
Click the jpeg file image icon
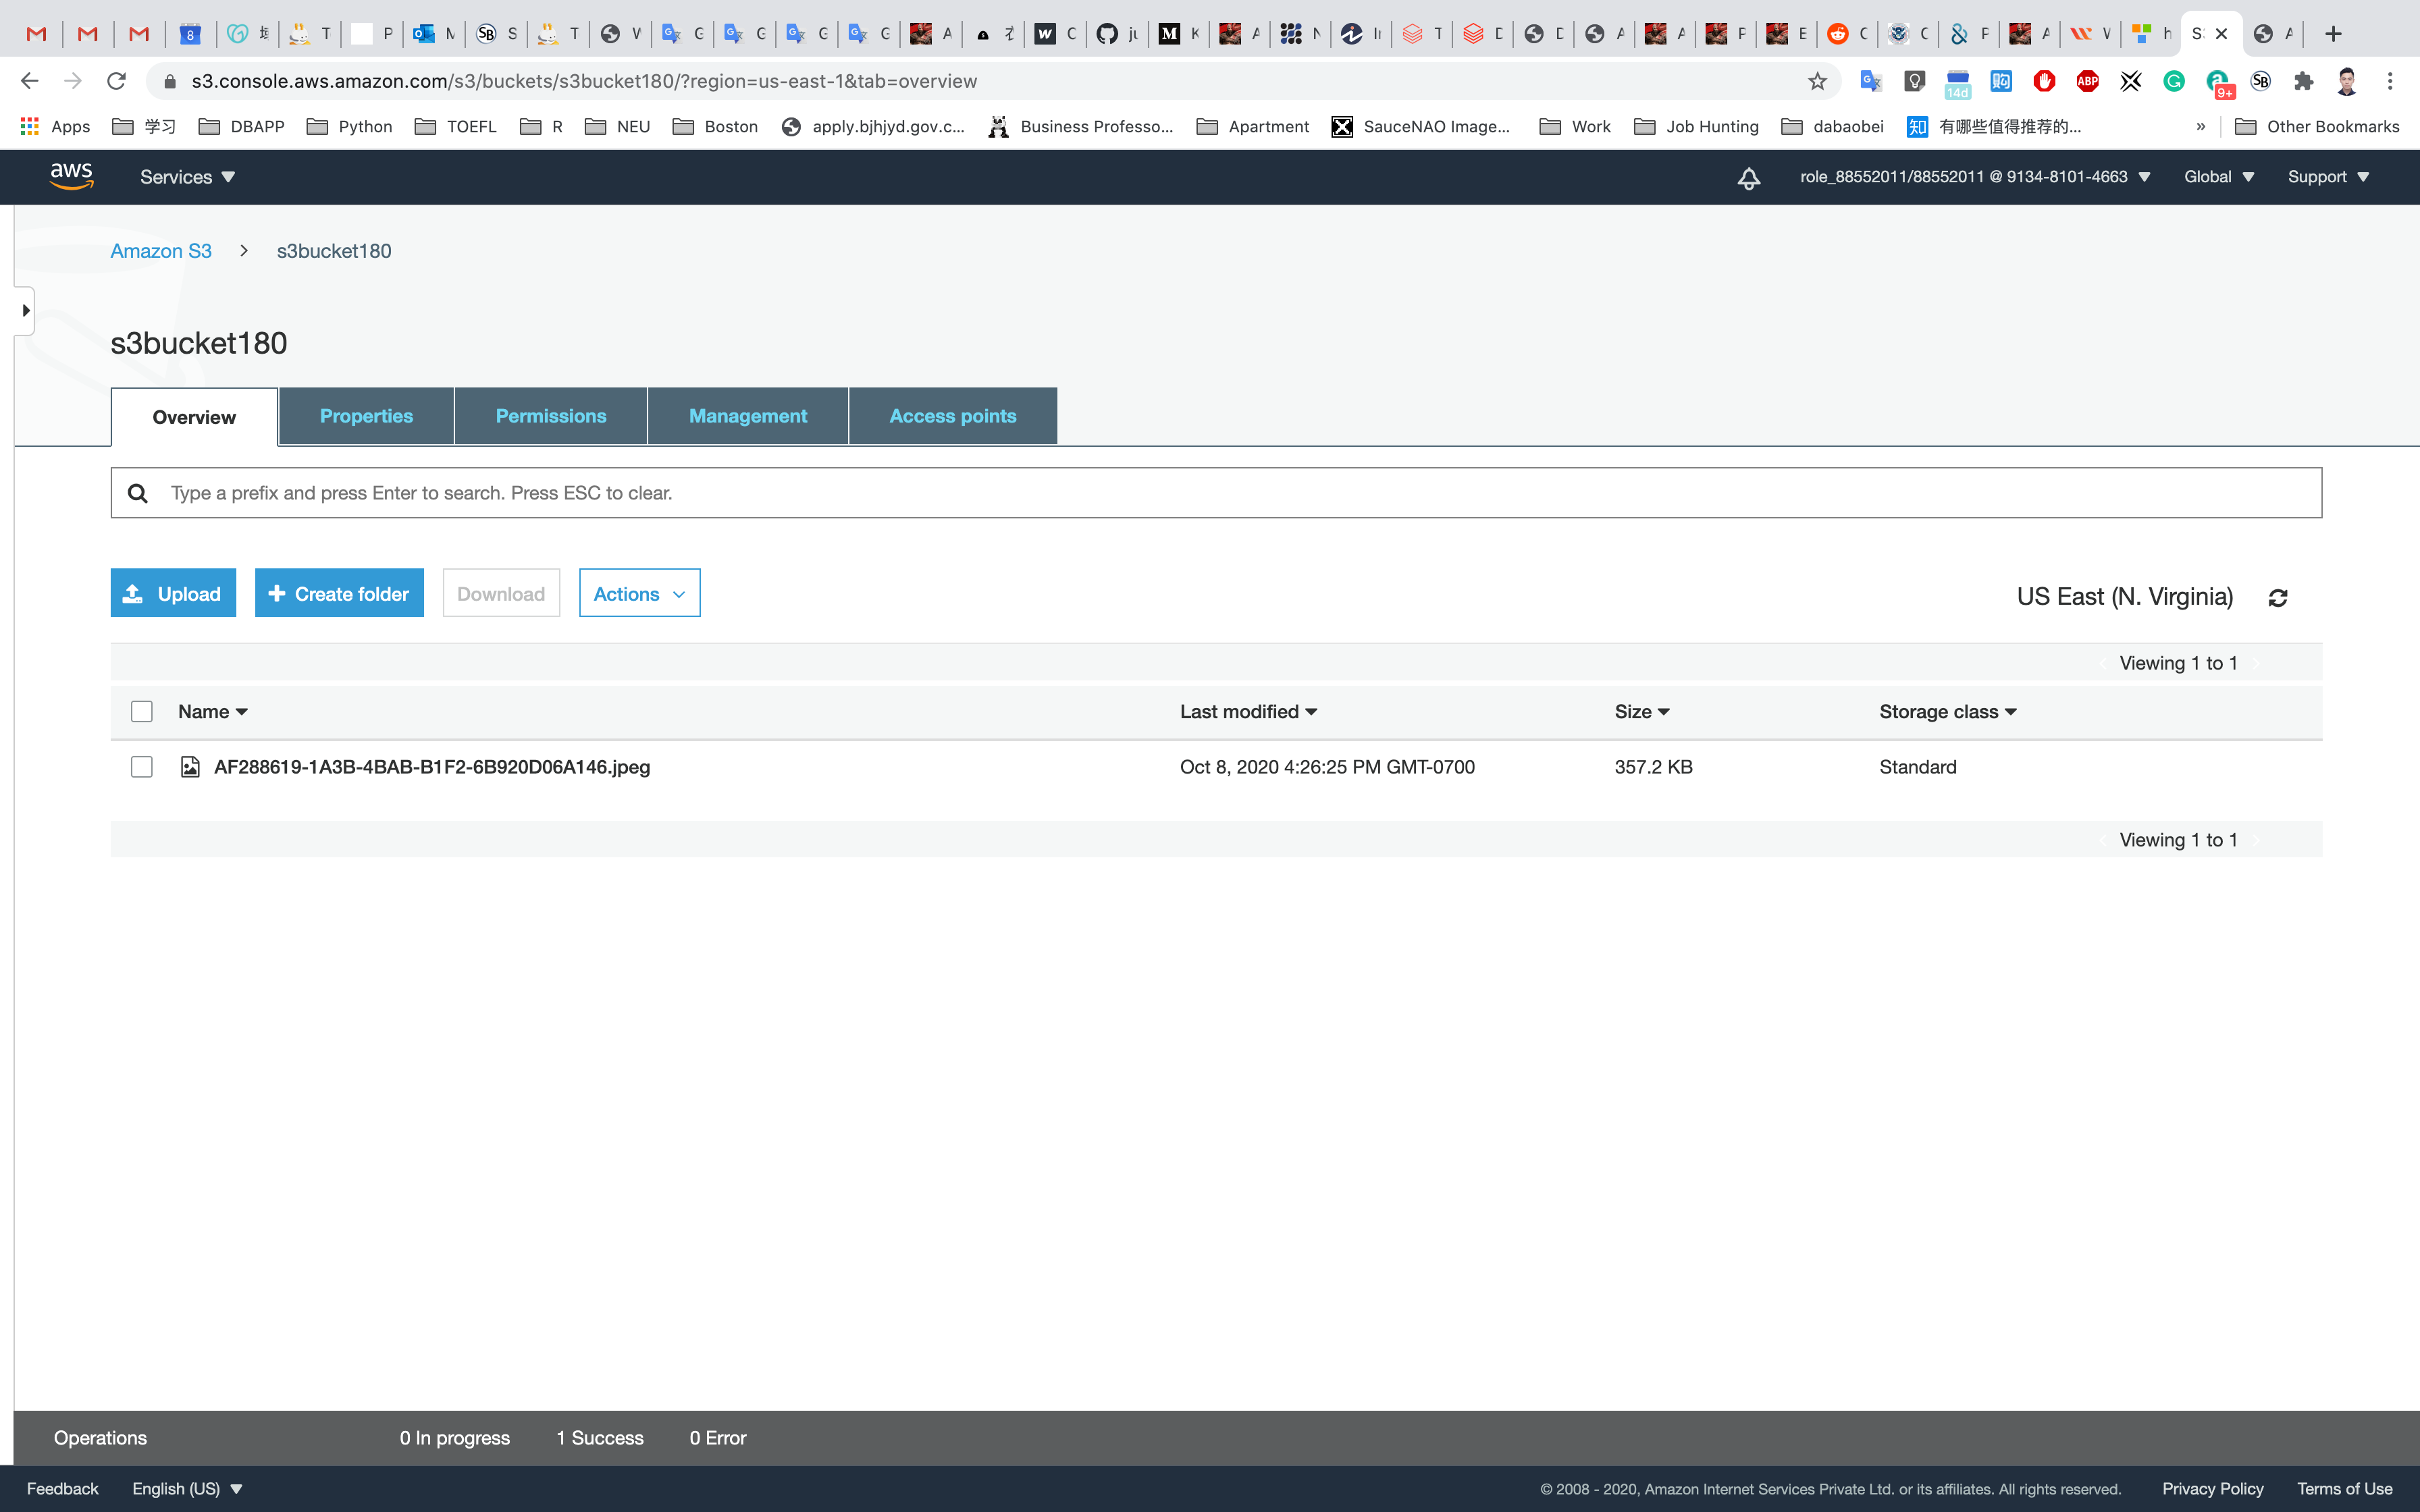(x=190, y=767)
